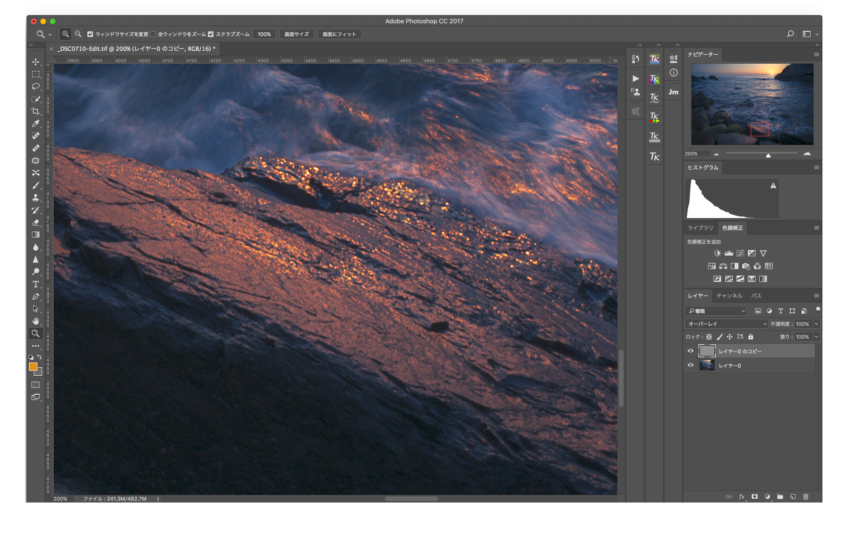849x541 pixels.
Task: Add a Curves adjustment
Action: (740, 253)
